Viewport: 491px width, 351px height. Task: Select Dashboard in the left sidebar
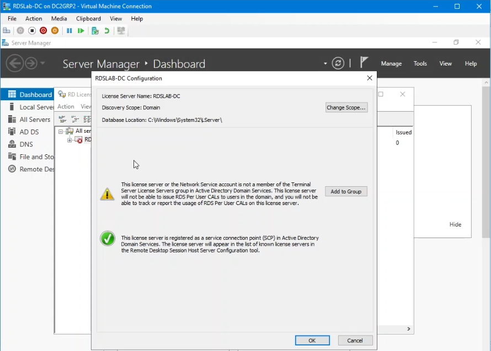point(35,95)
